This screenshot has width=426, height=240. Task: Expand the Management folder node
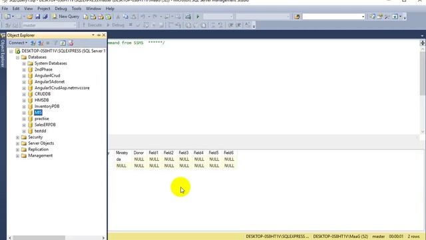pyautogui.click(x=17, y=156)
